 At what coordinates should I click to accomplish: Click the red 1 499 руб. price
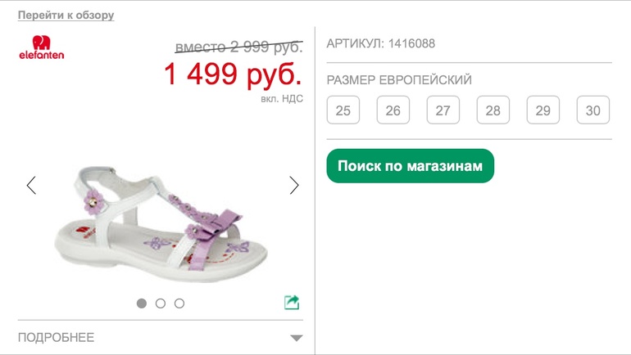(233, 74)
